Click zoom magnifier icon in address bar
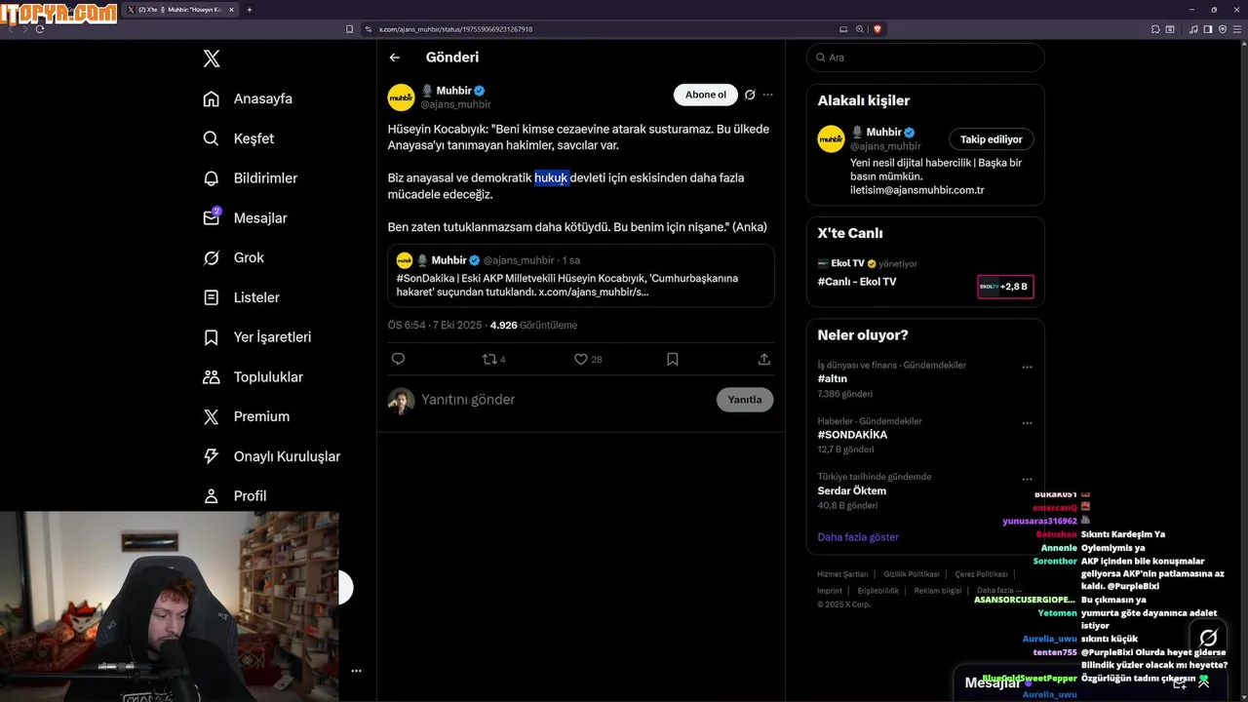Viewport: 1248px width, 702px height. point(860,29)
